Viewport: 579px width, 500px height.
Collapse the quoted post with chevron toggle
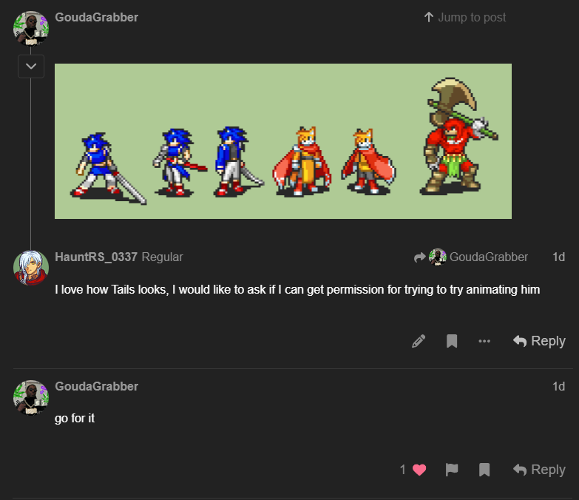(x=31, y=66)
